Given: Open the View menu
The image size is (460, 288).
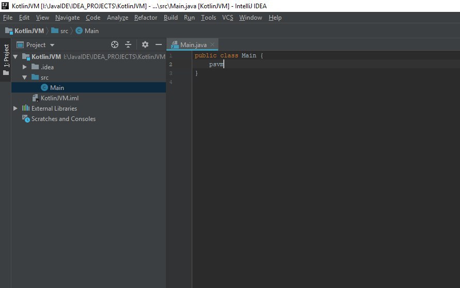Looking at the screenshot, I should coord(42,18).
